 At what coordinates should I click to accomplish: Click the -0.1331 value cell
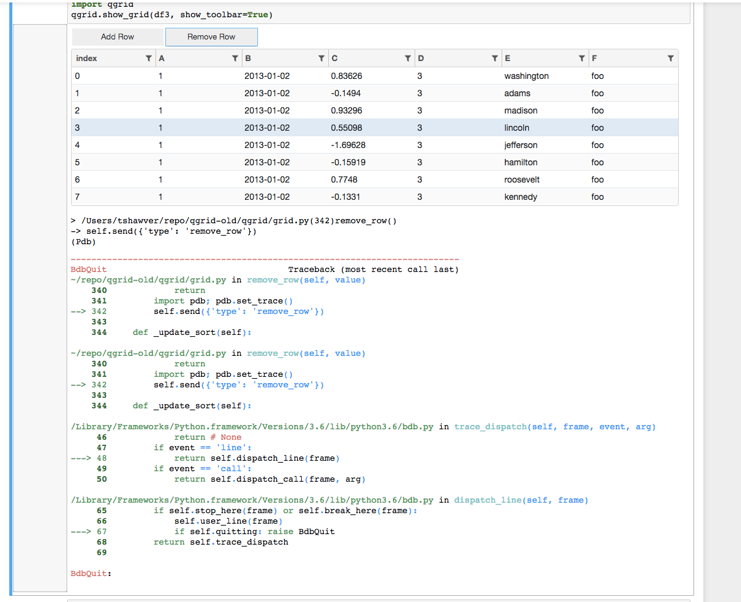click(346, 197)
